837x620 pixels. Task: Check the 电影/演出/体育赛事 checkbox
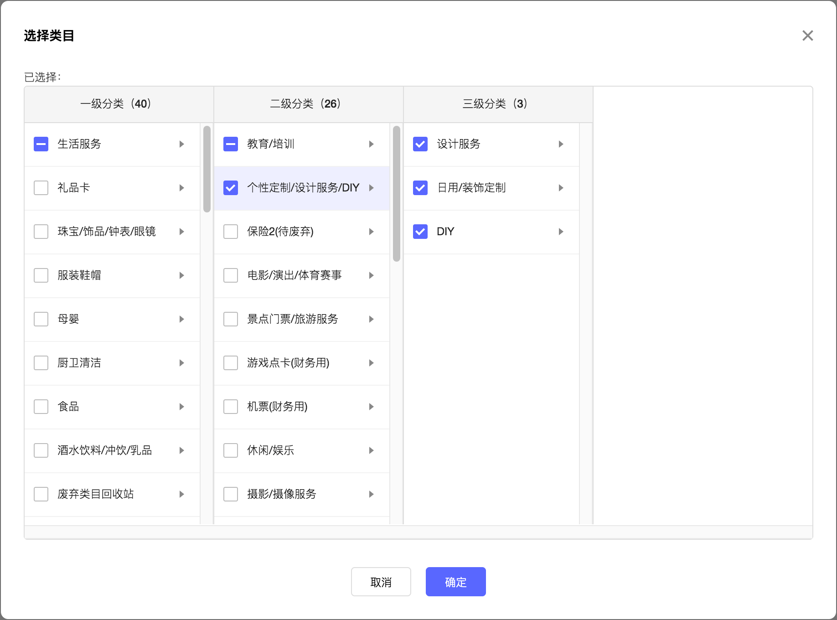[231, 275]
